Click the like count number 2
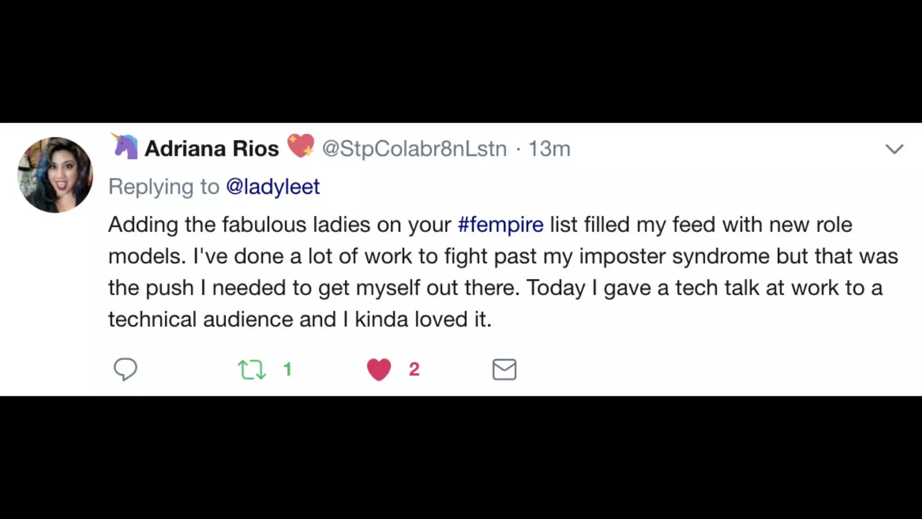Image resolution: width=922 pixels, height=519 pixels. 414,369
